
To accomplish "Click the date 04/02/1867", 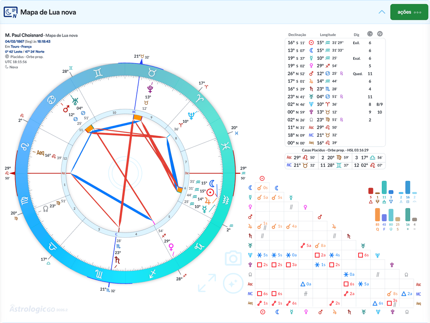I will 15,42.
